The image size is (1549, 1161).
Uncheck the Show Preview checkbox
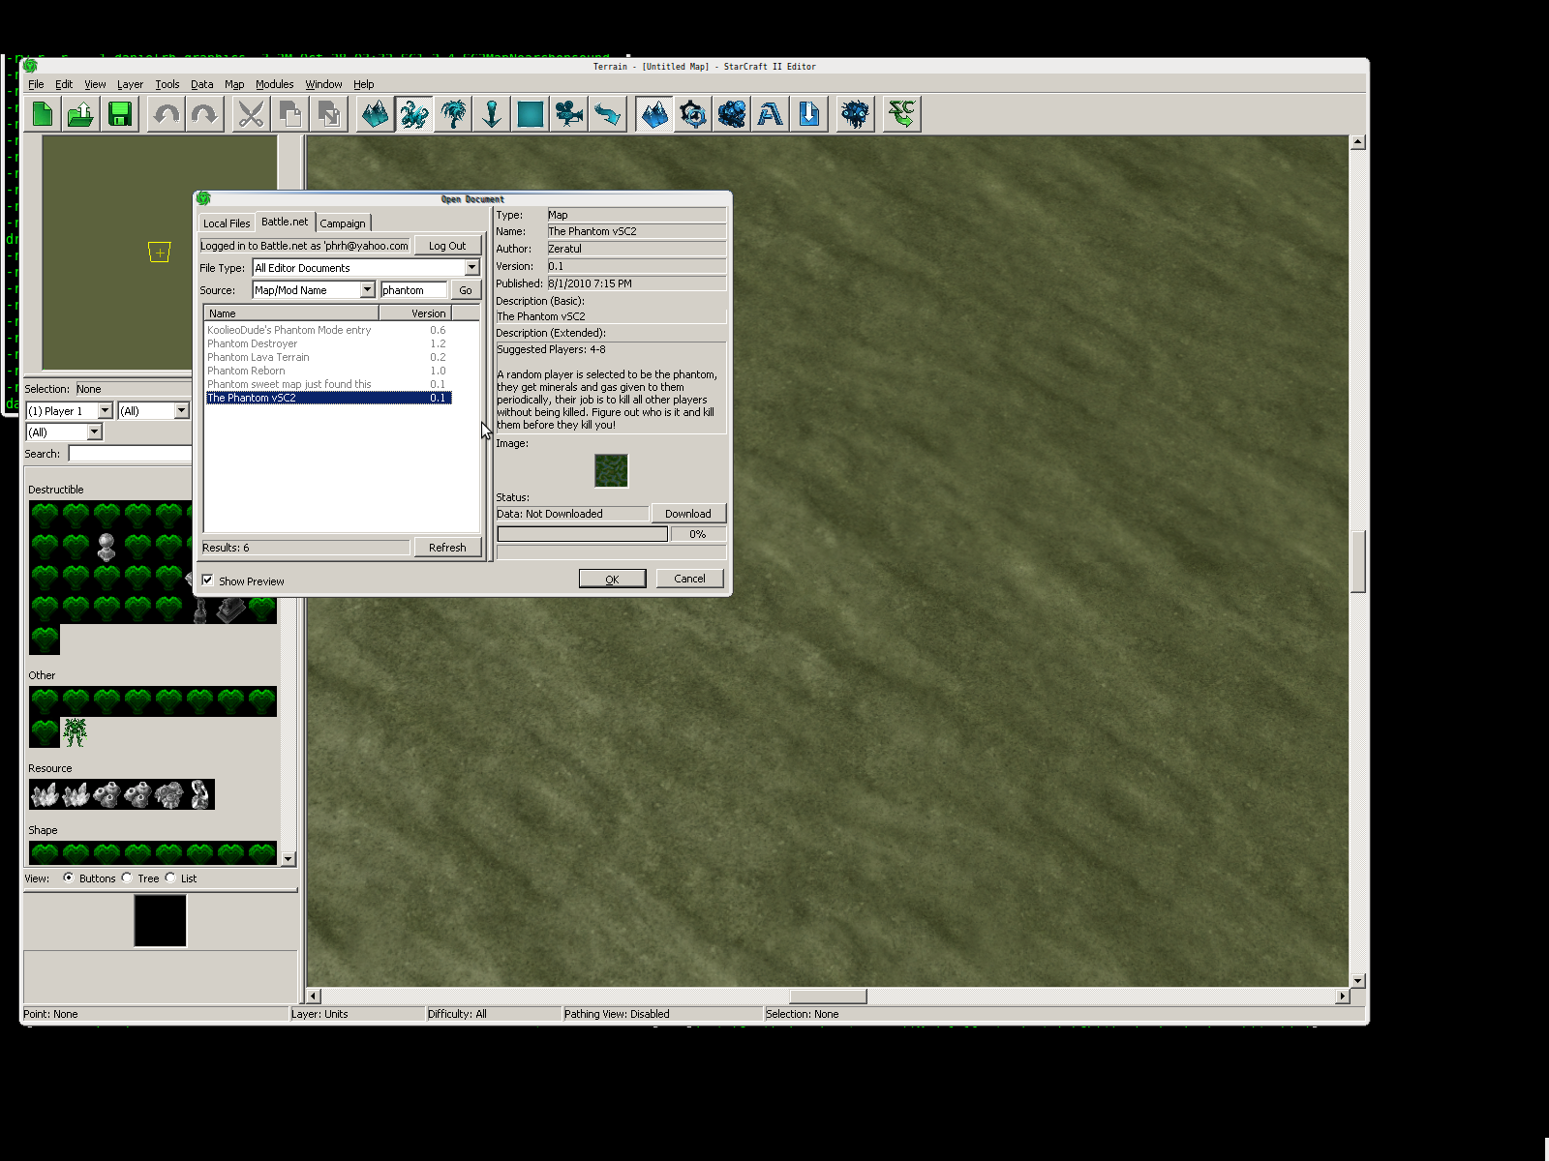click(x=208, y=580)
